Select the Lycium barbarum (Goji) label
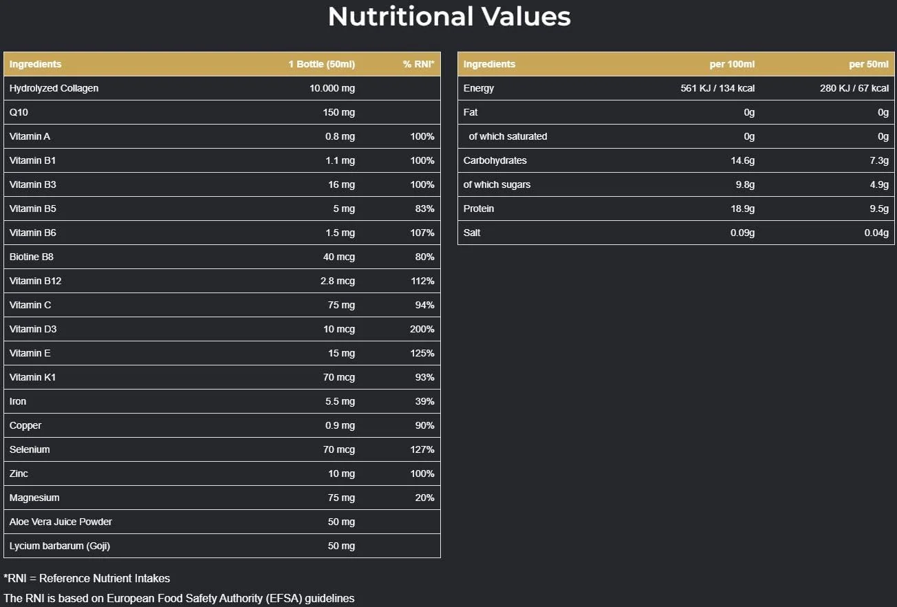Image resolution: width=897 pixels, height=607 pixels. [x=60, y=546]
